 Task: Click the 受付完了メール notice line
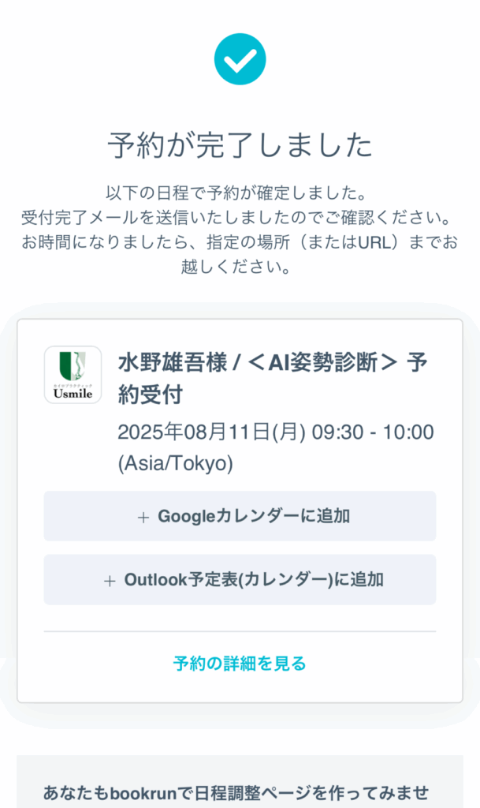(240, 217)
